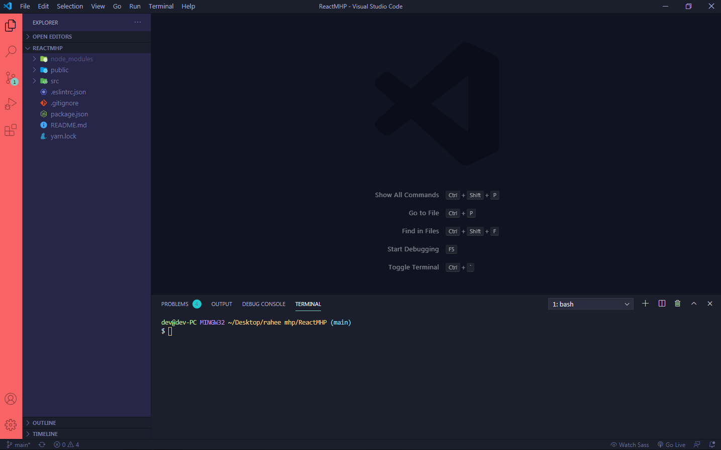Open the Selection menu
Viewport: 721px width, 450px height.
pyautogui.click(x=70, y=6)
